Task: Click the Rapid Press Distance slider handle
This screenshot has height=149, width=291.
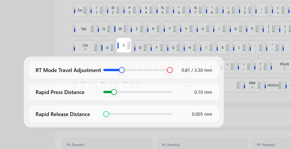Action: (x=114, y=92)
